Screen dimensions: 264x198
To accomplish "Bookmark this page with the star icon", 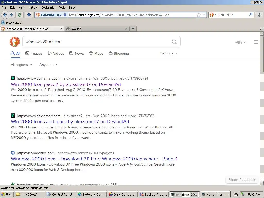I will 199,15.
